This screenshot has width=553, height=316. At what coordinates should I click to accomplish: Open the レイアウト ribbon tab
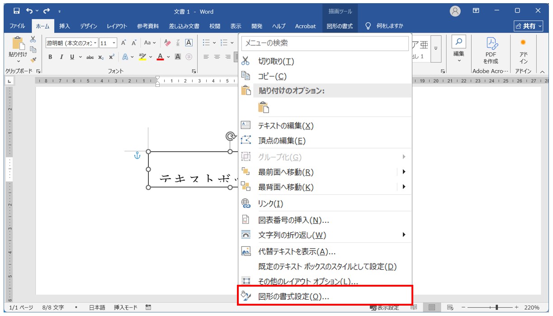(117, 26)
